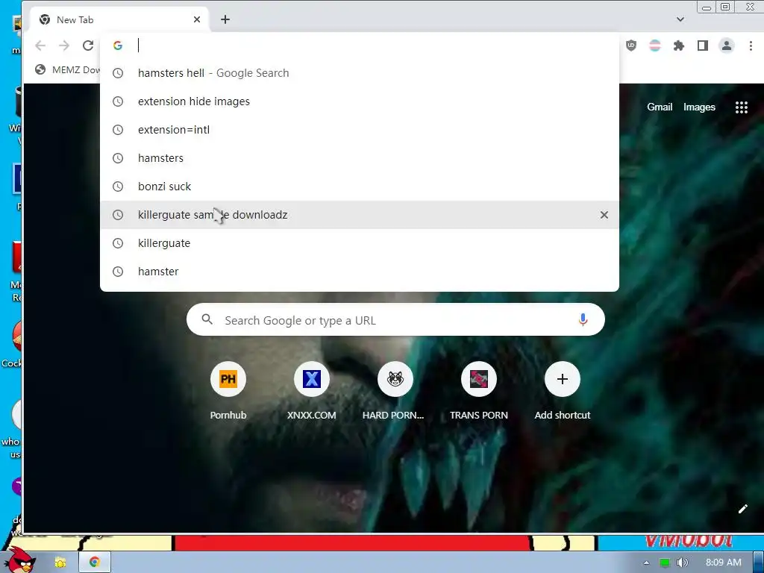Screen dimensions: 764x573
Task: Open the Google apps grid
Action: tap(741, 107)
